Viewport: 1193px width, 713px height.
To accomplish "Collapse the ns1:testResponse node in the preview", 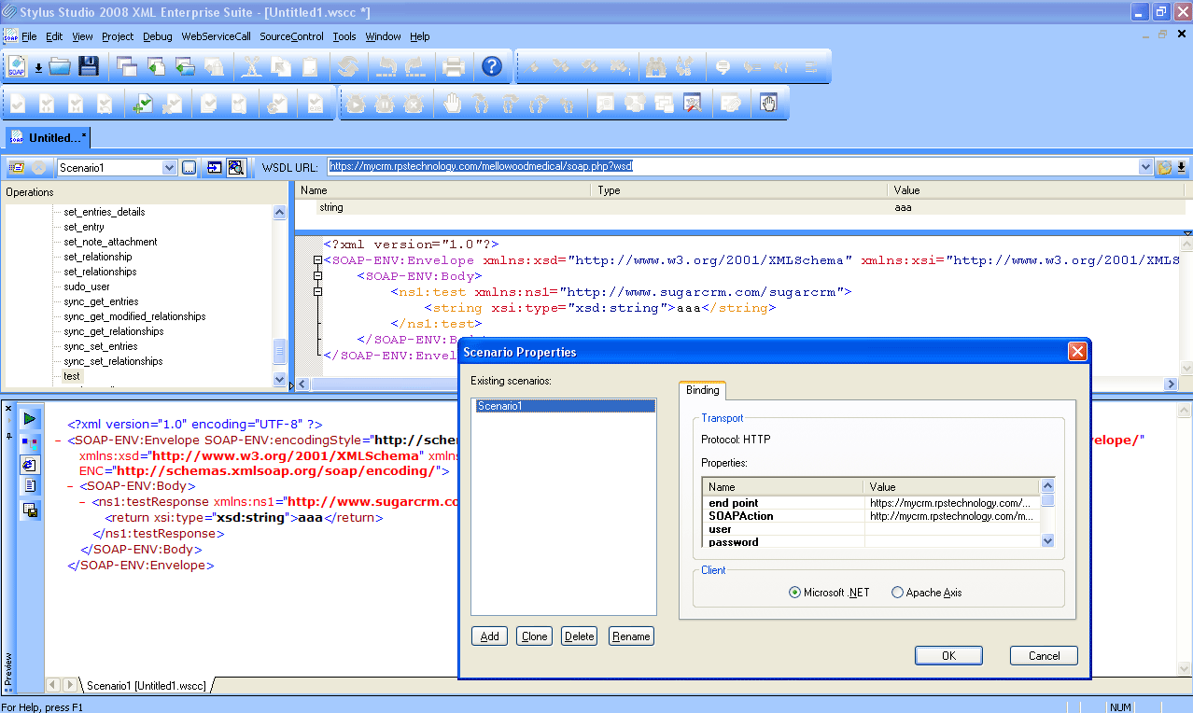I will [x=83, y=502].
